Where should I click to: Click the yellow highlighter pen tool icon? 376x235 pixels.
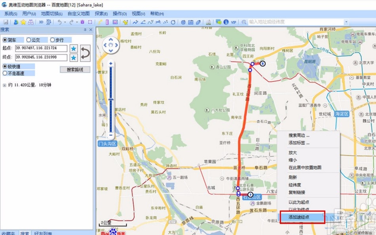pos(100,22)
